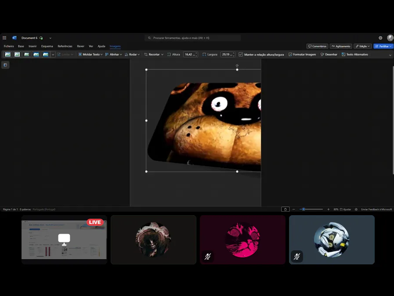Click the Página 1 de 1 status

click(x=10, y=209)
